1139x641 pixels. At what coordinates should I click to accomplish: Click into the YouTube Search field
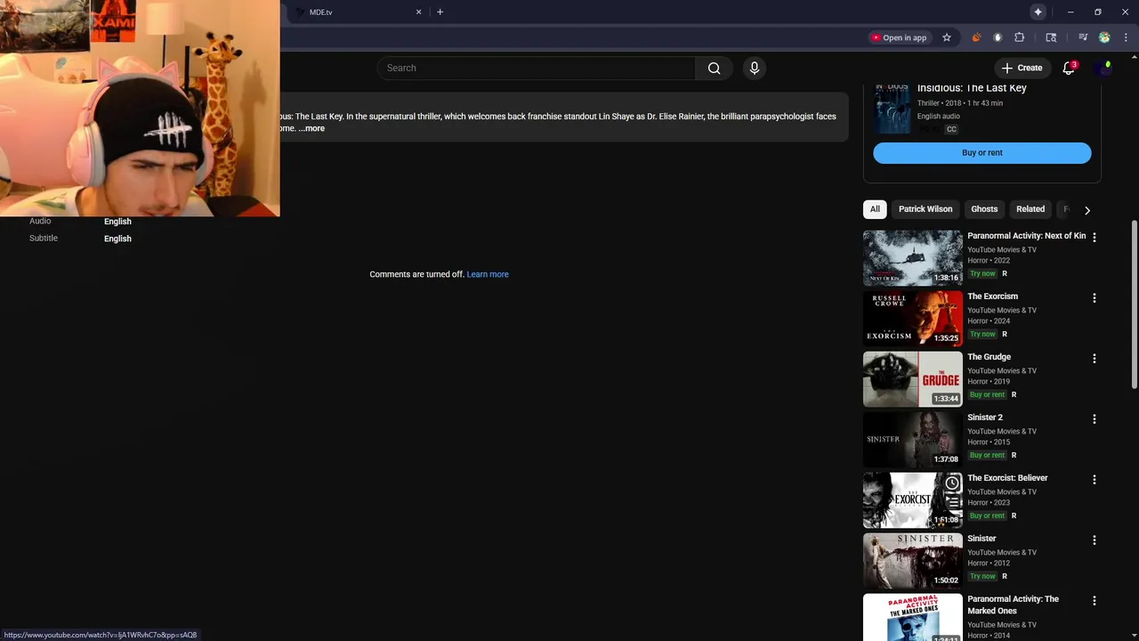(x=536, y=69)
